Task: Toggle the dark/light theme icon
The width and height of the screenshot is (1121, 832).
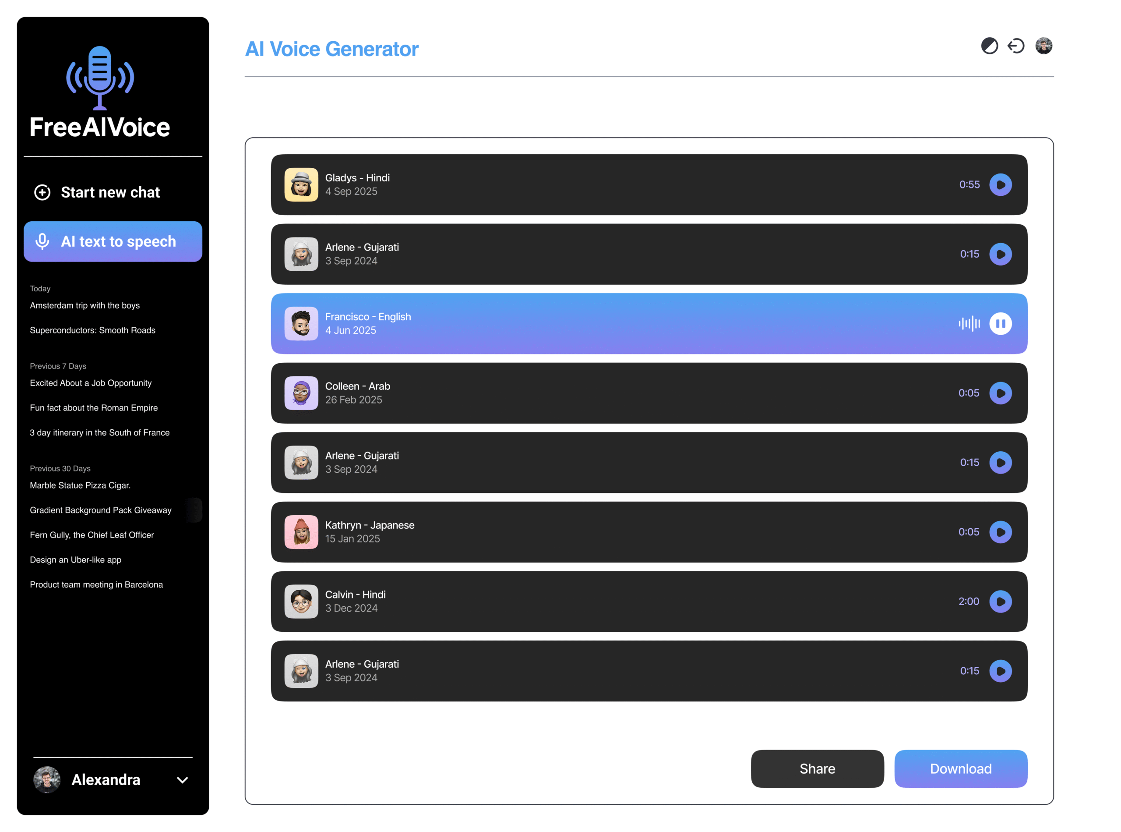Action: click(989, 46)
